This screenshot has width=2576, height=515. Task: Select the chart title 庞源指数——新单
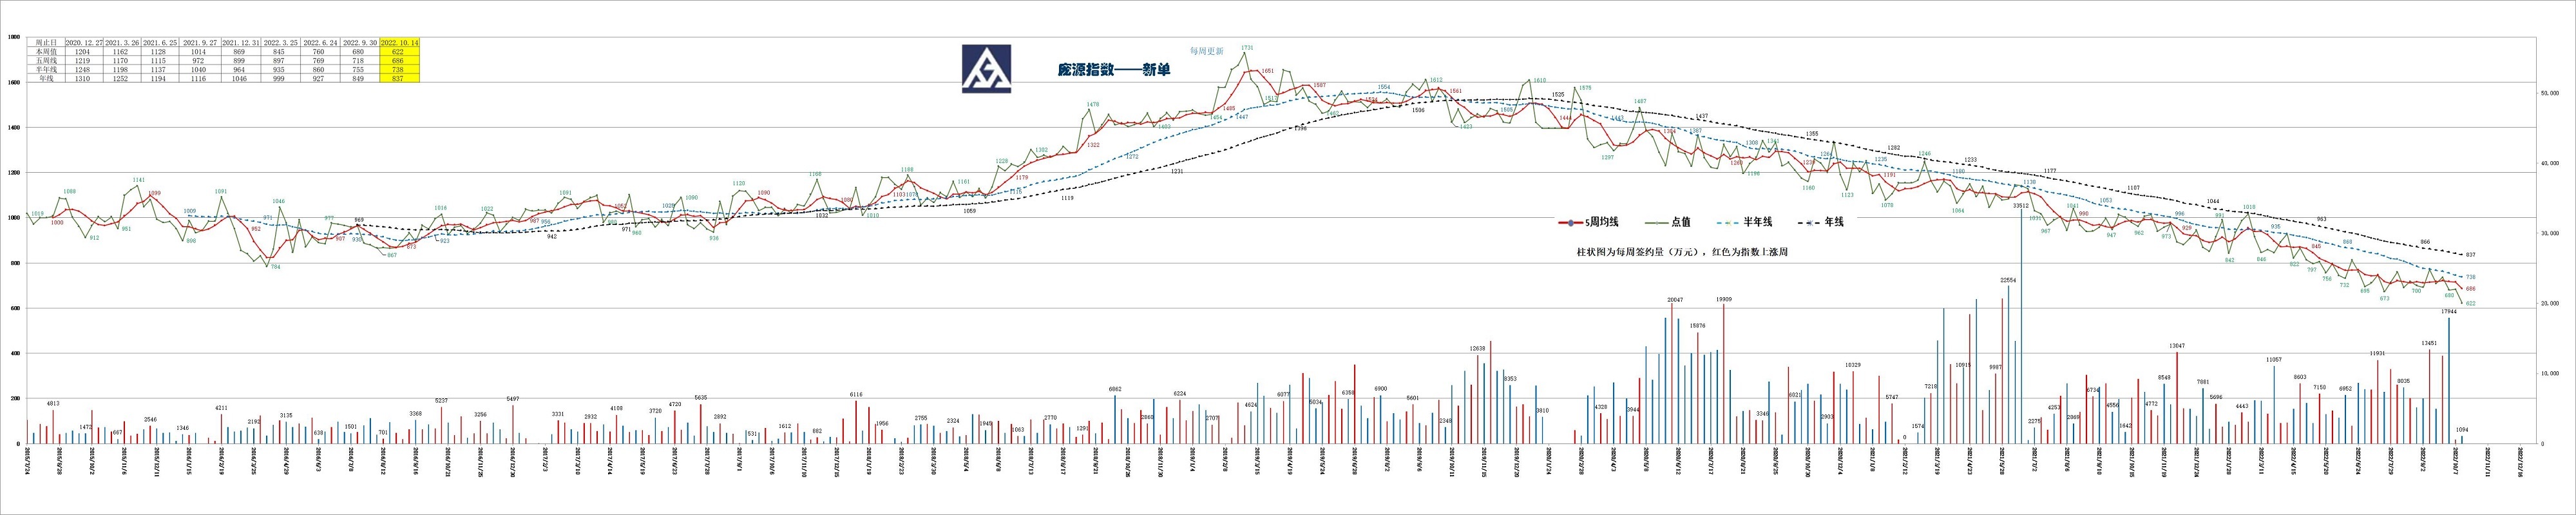[x=1113, y=70]
